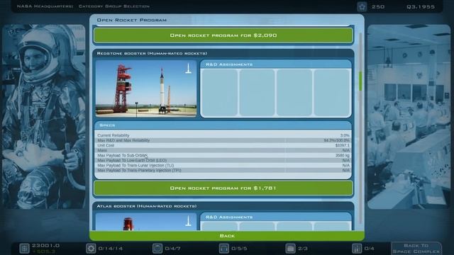Click the Atlas booster section header

click(223, 206)
